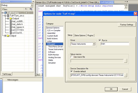
Task: Click the Factory Settings button
Action: click(127, 25)
